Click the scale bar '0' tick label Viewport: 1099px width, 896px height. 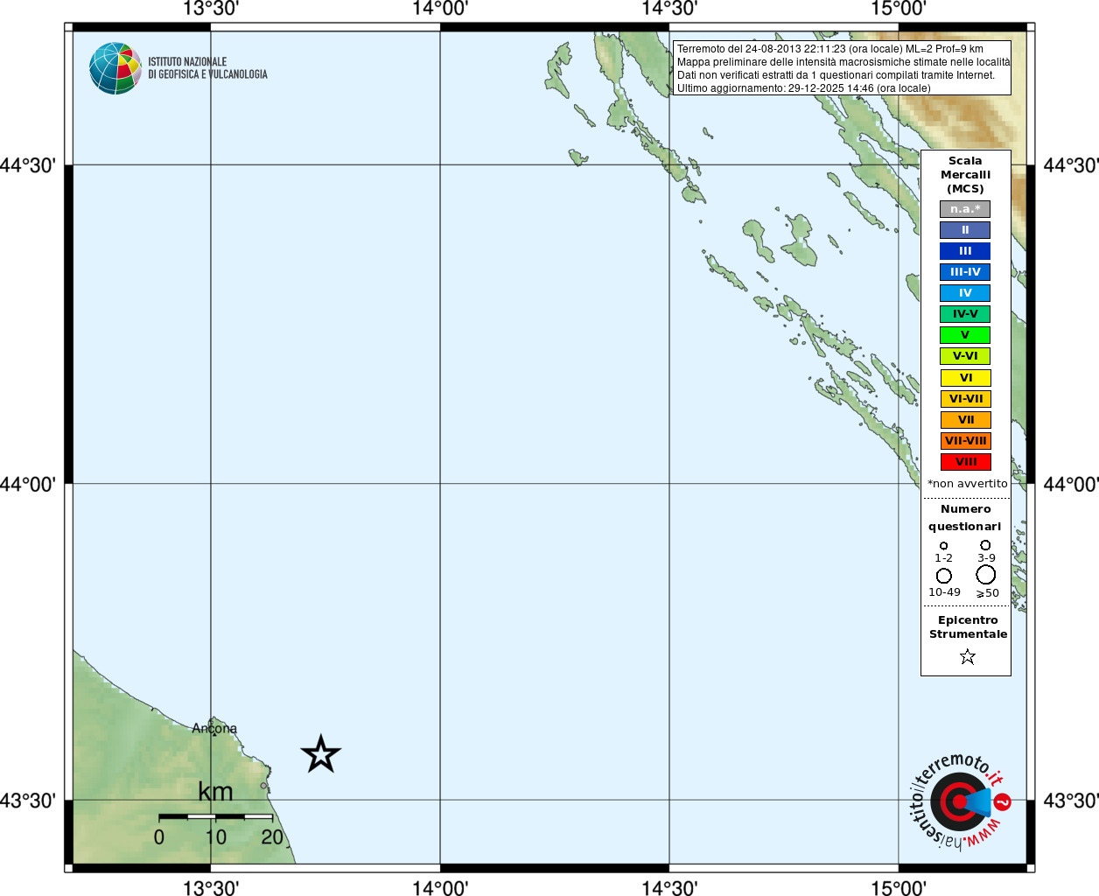click(159, 837)
